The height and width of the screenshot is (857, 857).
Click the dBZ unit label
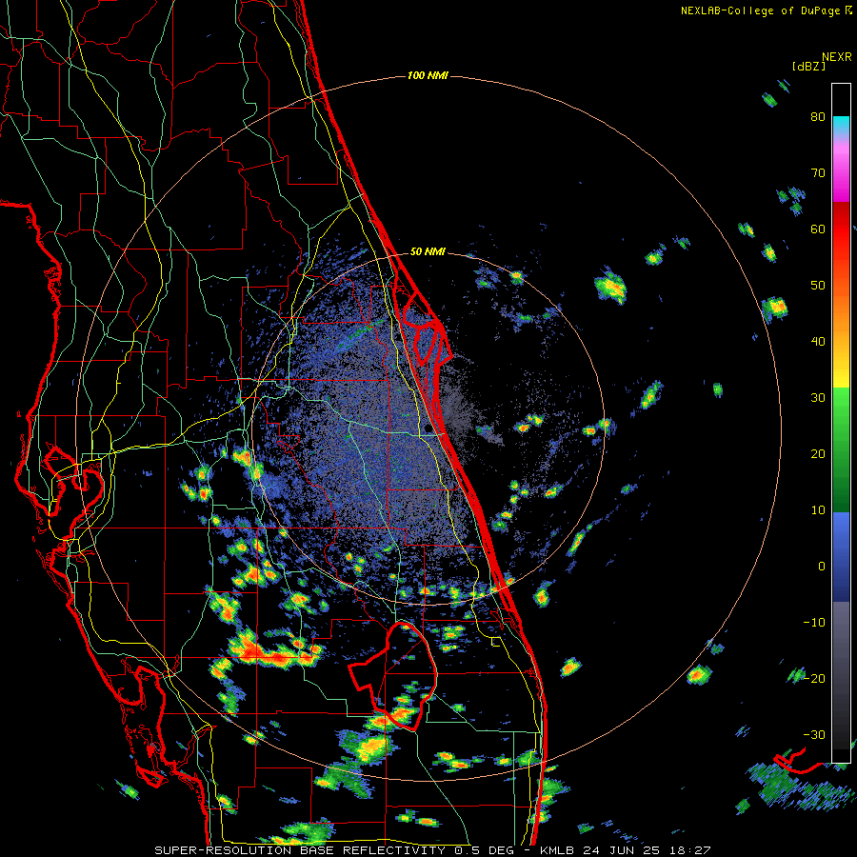click(808, 67)
